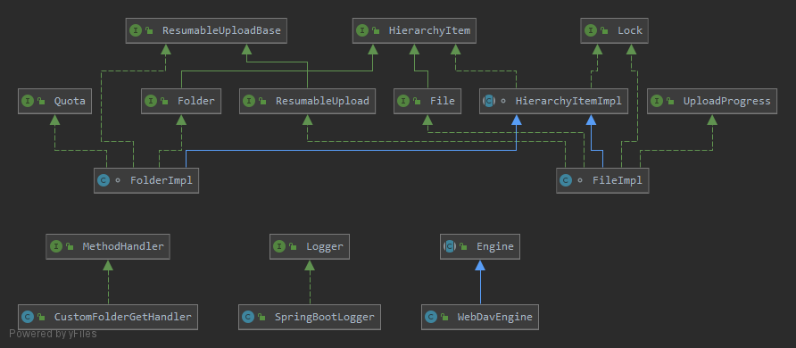The width and height of the screenshot is (796, 348).
Task: Select the Folder label text
Action: click(196, 101)
